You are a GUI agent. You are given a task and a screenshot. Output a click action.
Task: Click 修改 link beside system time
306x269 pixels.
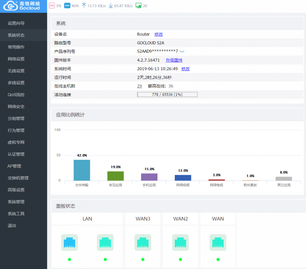(x=185, y=69)
